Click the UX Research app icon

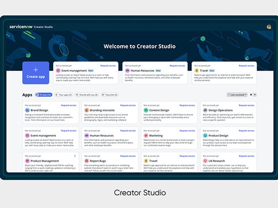205,161
